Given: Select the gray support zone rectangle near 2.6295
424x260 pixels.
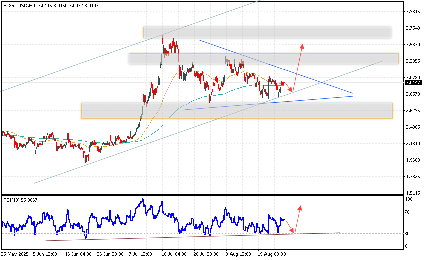Looking at the screenshot, I should (x=237, y=110).
